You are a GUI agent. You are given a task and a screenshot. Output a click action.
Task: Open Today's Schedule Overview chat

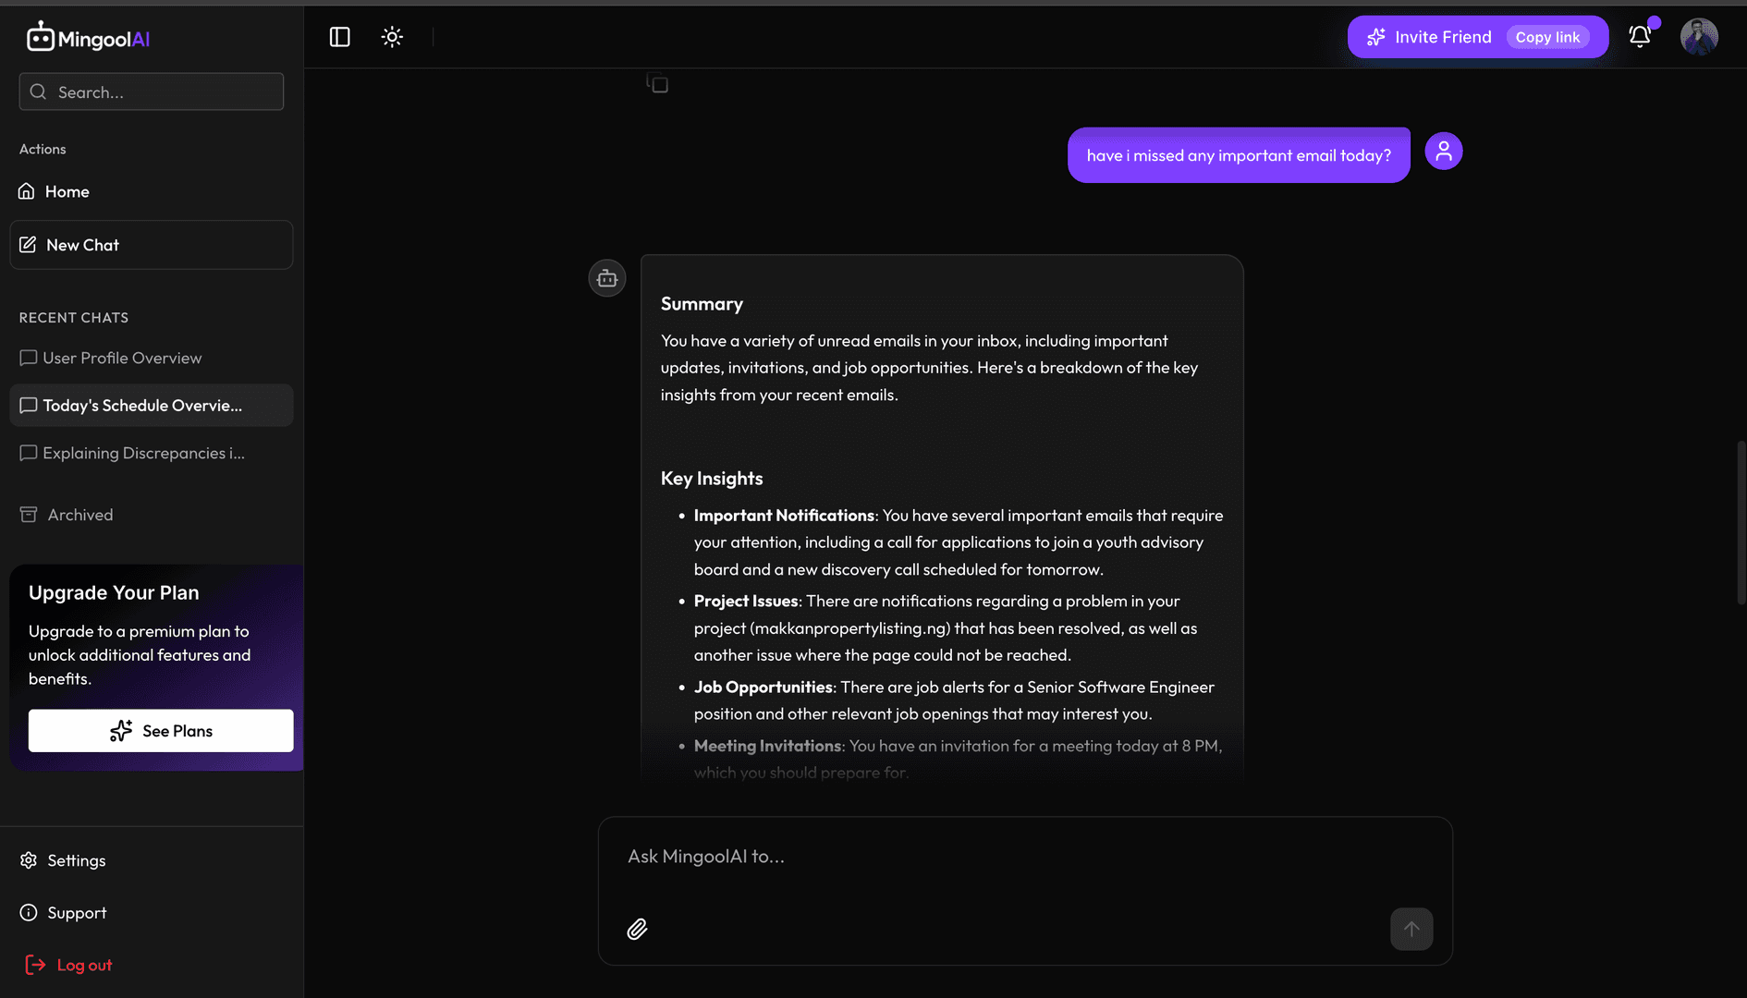point(152,405)
